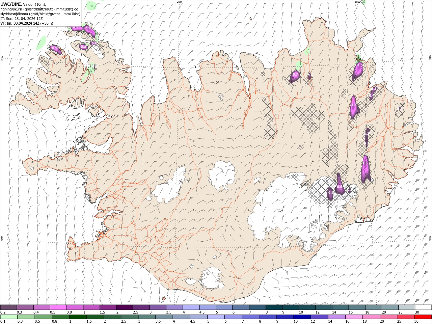This screenshot has width=432, height=324.
Task: Click the 4 light lavender swatch in the upper legend
Action: (x=191, y=307)
